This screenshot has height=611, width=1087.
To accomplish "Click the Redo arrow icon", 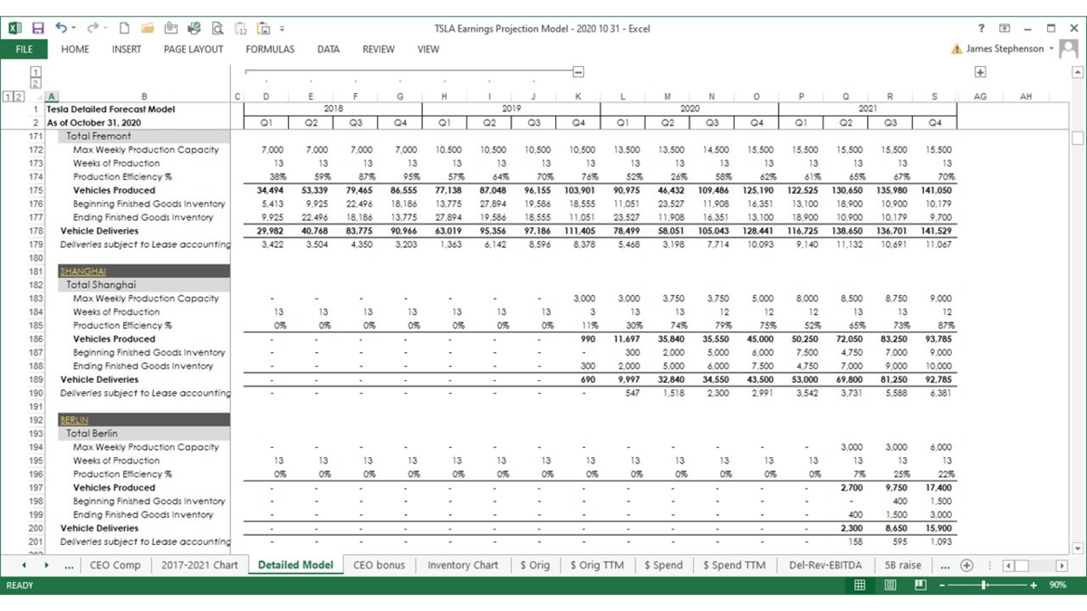I will click(92, 29).
